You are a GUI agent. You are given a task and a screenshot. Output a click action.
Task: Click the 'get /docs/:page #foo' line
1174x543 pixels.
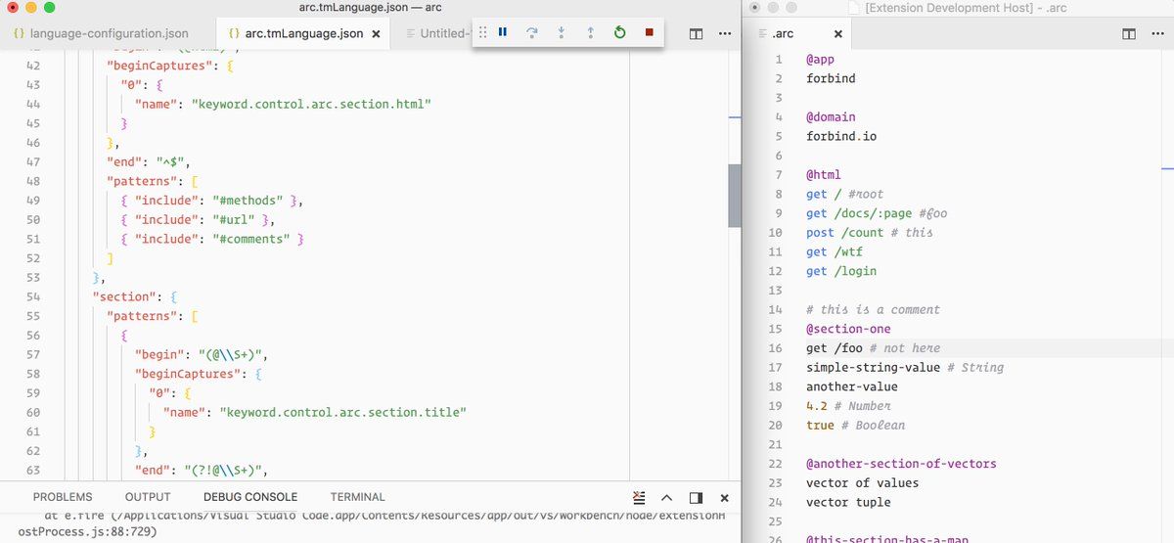[877, 213]
